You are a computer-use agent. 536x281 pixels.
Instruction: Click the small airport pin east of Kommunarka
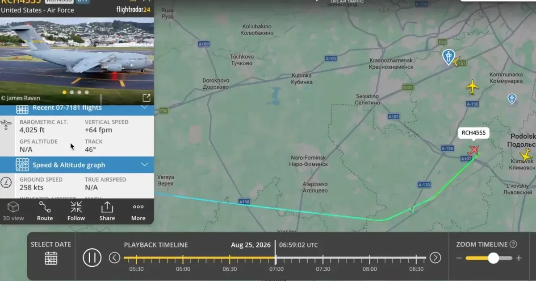[512, 99]
